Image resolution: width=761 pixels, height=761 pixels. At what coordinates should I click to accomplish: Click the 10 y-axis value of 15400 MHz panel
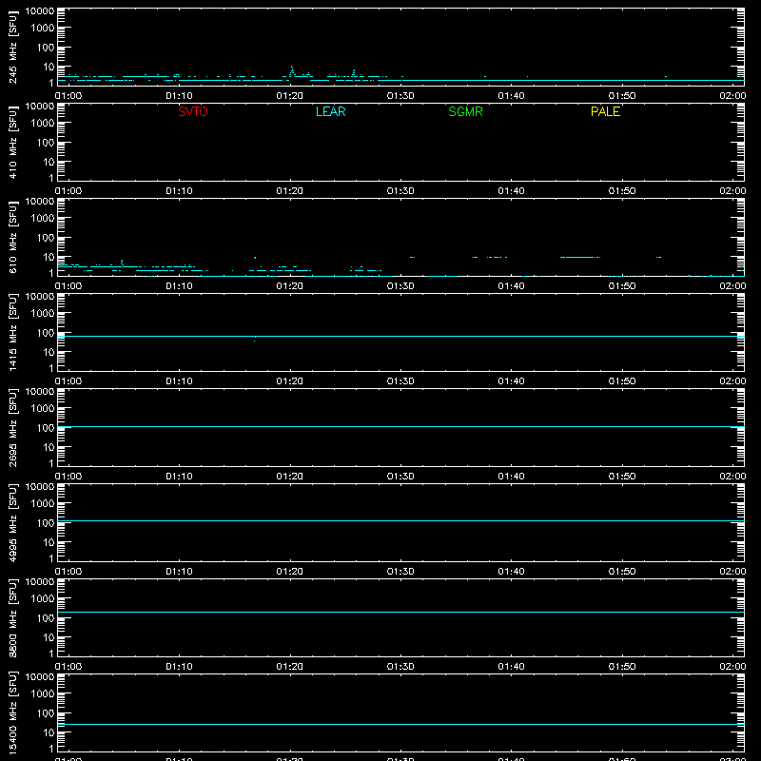click(49, 732)
